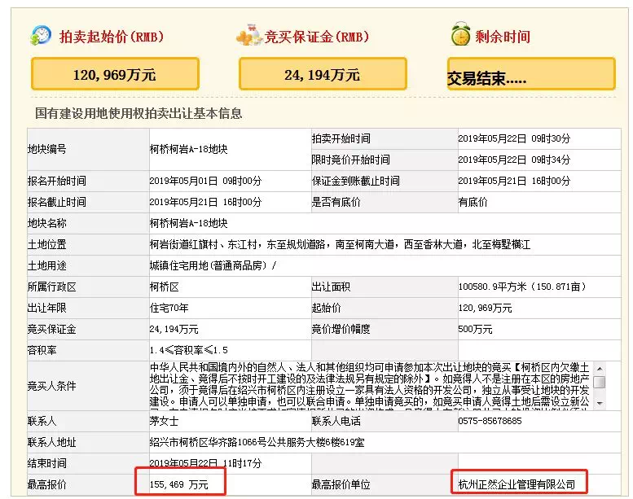Click the 1.4≤容积率≤1.5 value
633x499 pixels.
point(188,350)
